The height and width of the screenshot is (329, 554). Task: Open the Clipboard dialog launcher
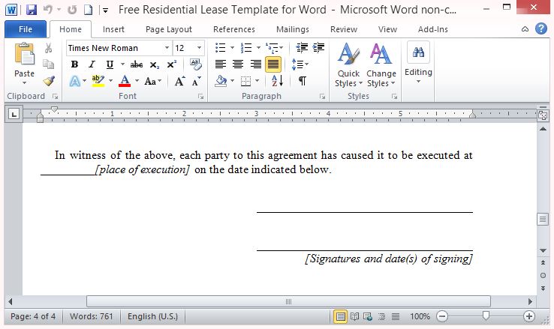(55, 96)
